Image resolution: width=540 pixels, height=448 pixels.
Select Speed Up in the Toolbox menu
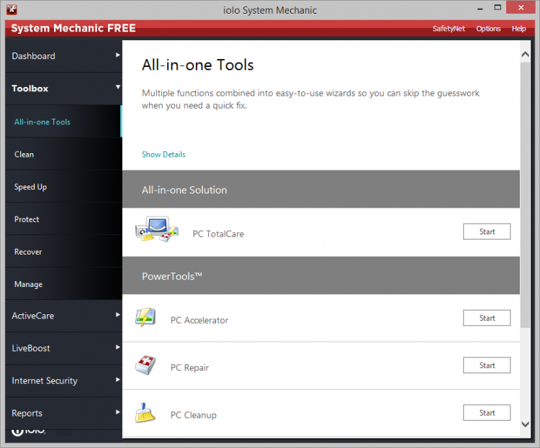63,187
